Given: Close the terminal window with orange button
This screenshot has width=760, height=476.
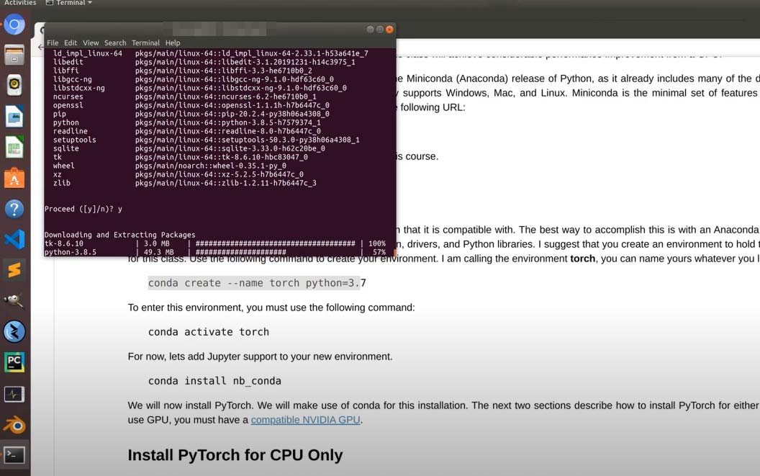Looking at the screenshot, I should pyautogui.click(x=389, y=29).
